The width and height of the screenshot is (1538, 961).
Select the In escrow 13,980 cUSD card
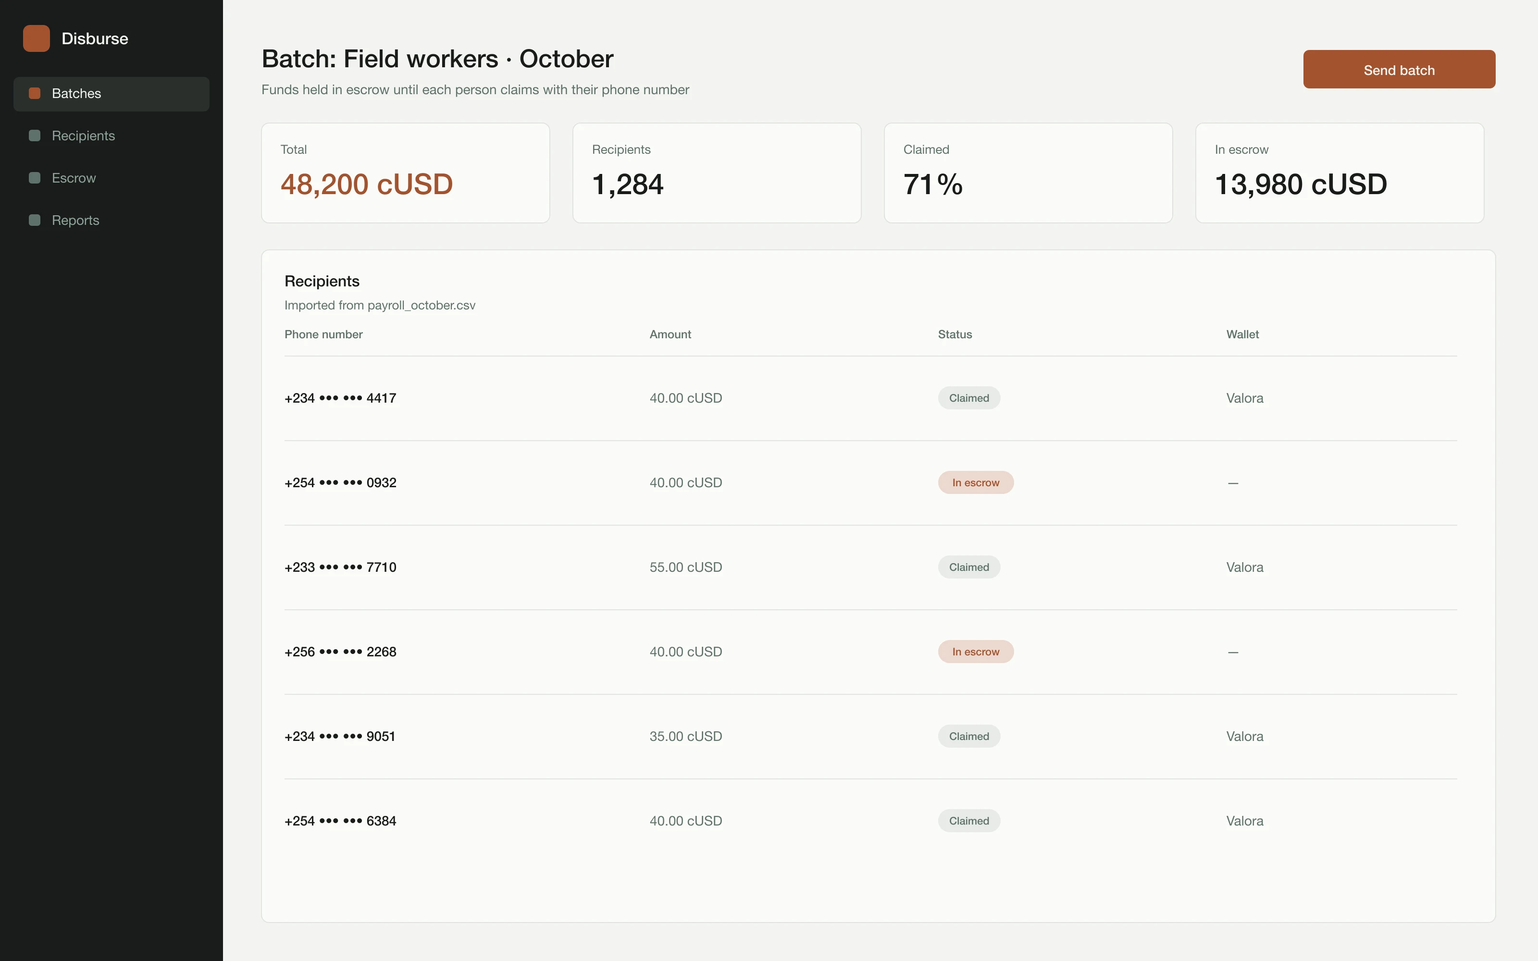(x=1340, y=173)
